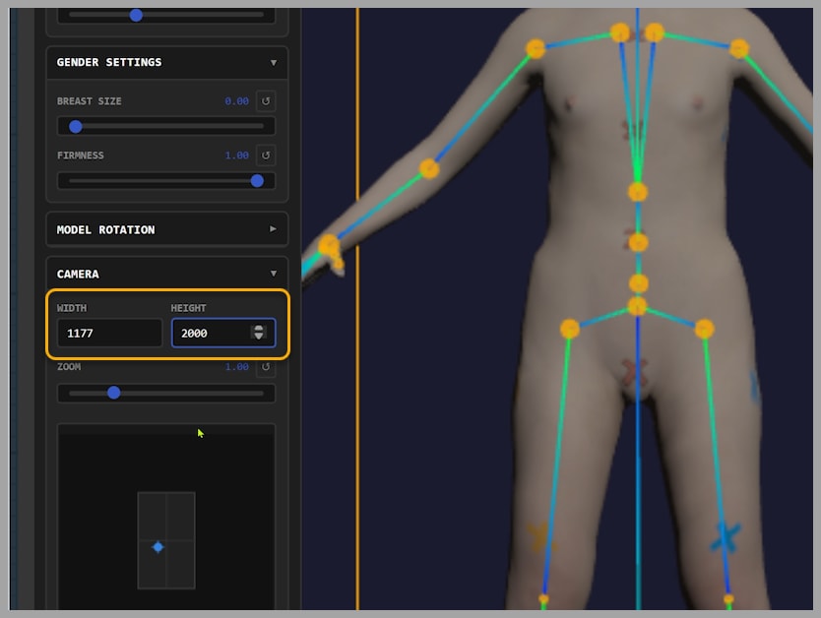Screen dimensions: 821x618
Task: Reset the Breast Size value
Action: click(x=265, y=101)
